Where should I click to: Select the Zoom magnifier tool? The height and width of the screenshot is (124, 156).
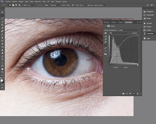coord(2,72)
